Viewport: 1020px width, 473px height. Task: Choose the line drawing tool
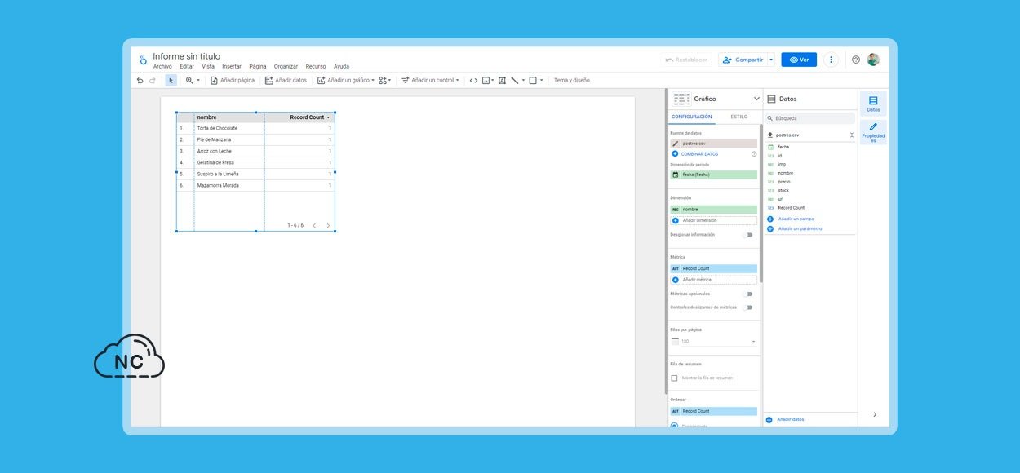515,81
